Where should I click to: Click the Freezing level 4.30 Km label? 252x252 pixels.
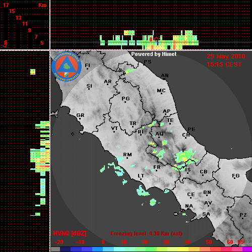pyautogui.click(x=146, y=233)
